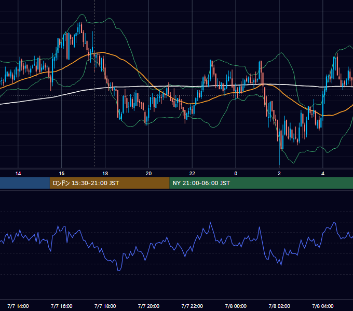Click the London session bar 15:30-21:00 JST
Image resolution: width=353 pixels, height=311 pixels.
click(110, 183)
